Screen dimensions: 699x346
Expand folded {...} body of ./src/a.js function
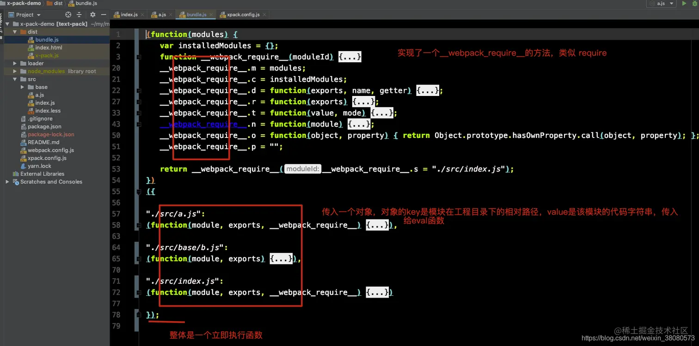(x=377, y=225)
